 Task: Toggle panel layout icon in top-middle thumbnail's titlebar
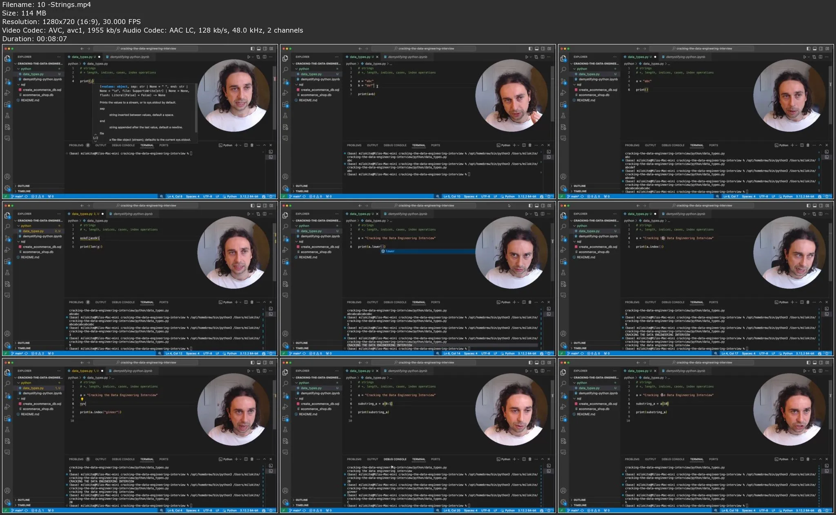pos(536,49)
